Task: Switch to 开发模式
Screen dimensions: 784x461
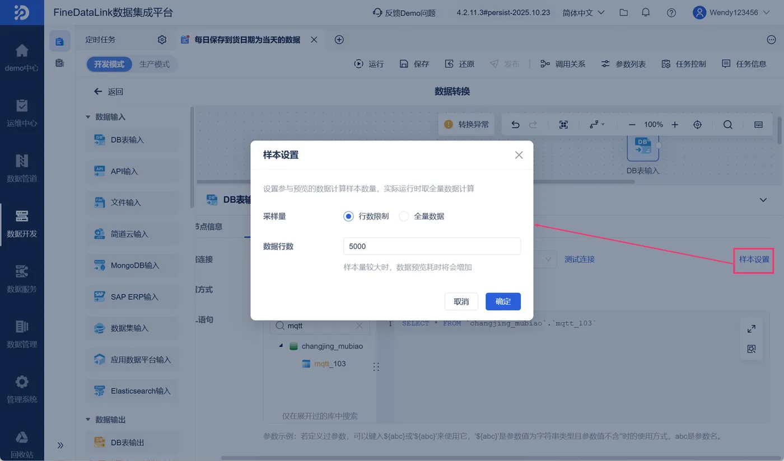Action: point(109,64)
